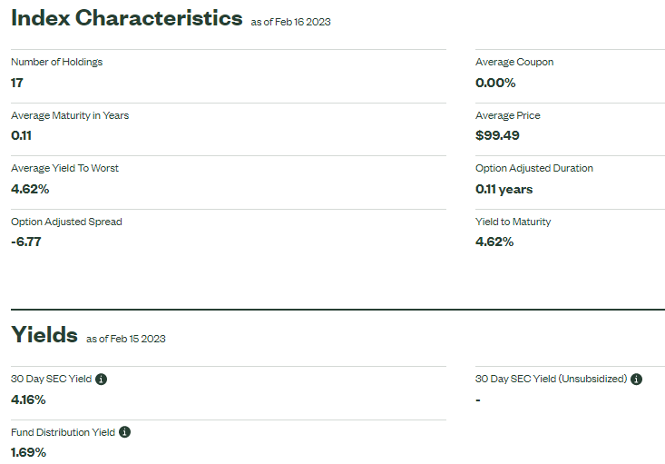This screenshot has height=464, width=665.
Task: Select Average Maturity in Years label
Action: pyautogui.click(x=70, y=115)
